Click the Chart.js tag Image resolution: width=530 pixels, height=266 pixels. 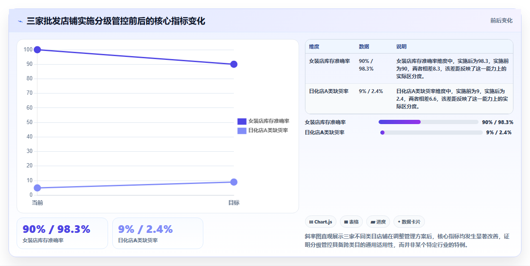(x=321, y=222)
